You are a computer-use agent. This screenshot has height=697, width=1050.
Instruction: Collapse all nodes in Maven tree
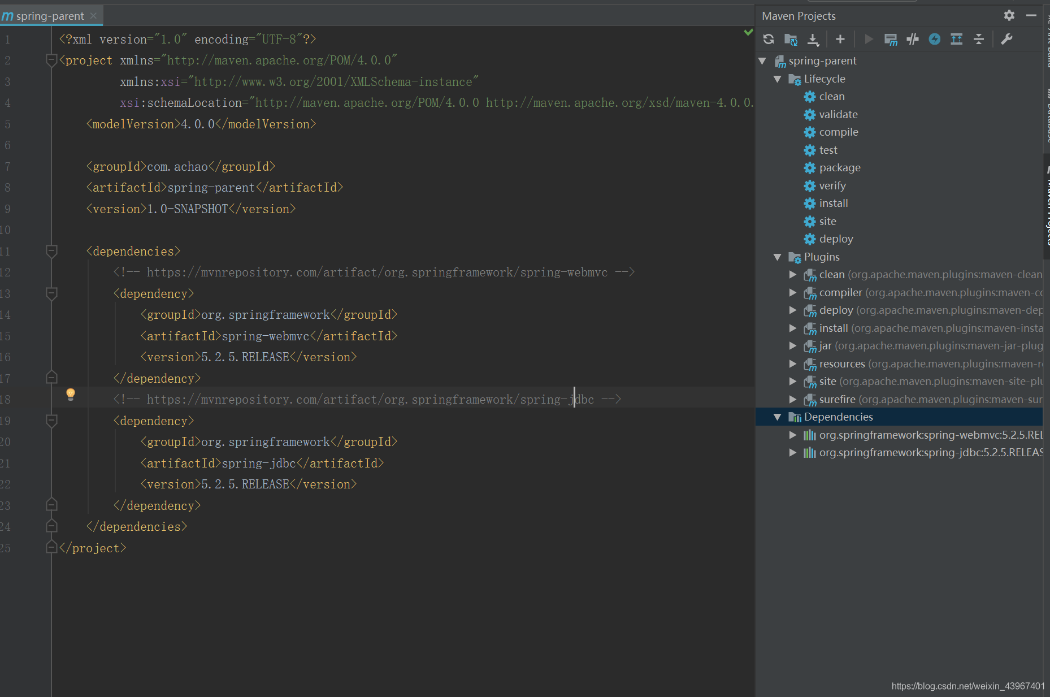point(979,39)
